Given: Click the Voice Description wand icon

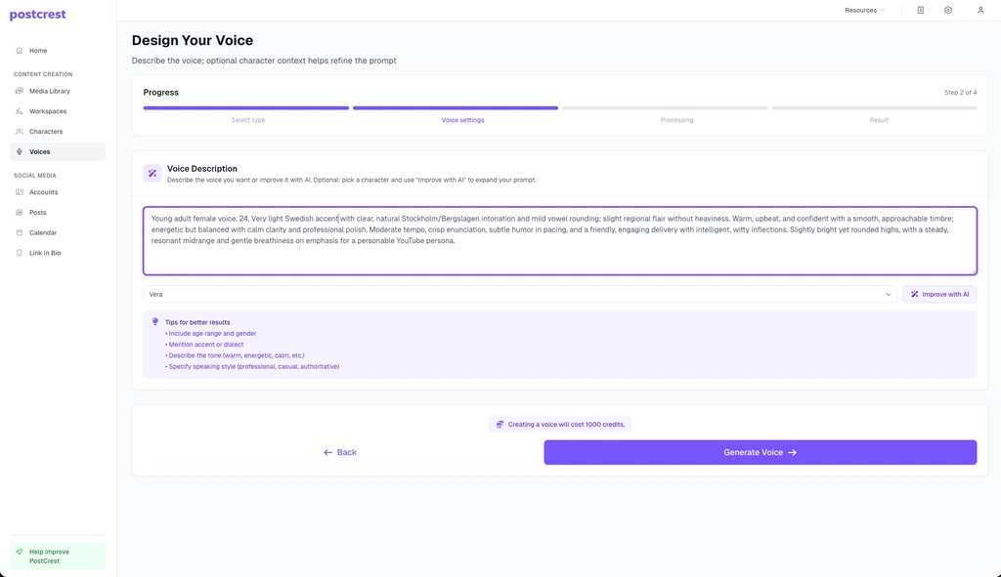Looking at the screenshot, I should (x=152, y=172).
